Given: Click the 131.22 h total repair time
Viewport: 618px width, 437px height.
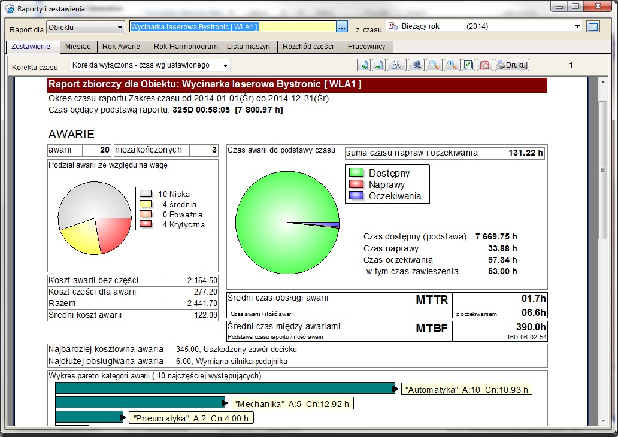Looking at the screenshot, I should [525, 153].
